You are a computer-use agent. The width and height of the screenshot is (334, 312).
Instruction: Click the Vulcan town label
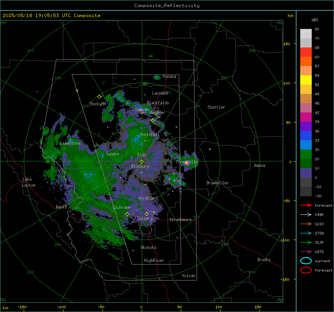pos(189,276)
